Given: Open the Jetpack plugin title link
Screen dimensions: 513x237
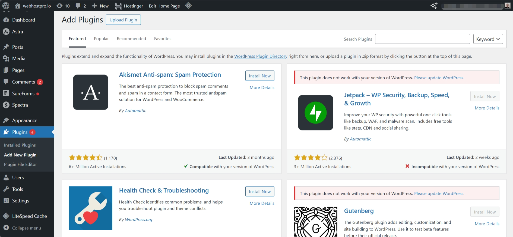Looking at the screenshot, I should pos(397,99).
